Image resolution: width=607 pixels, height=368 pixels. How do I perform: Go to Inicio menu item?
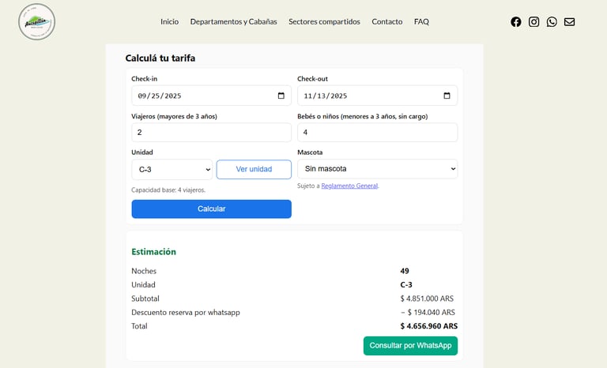point(169,22)
